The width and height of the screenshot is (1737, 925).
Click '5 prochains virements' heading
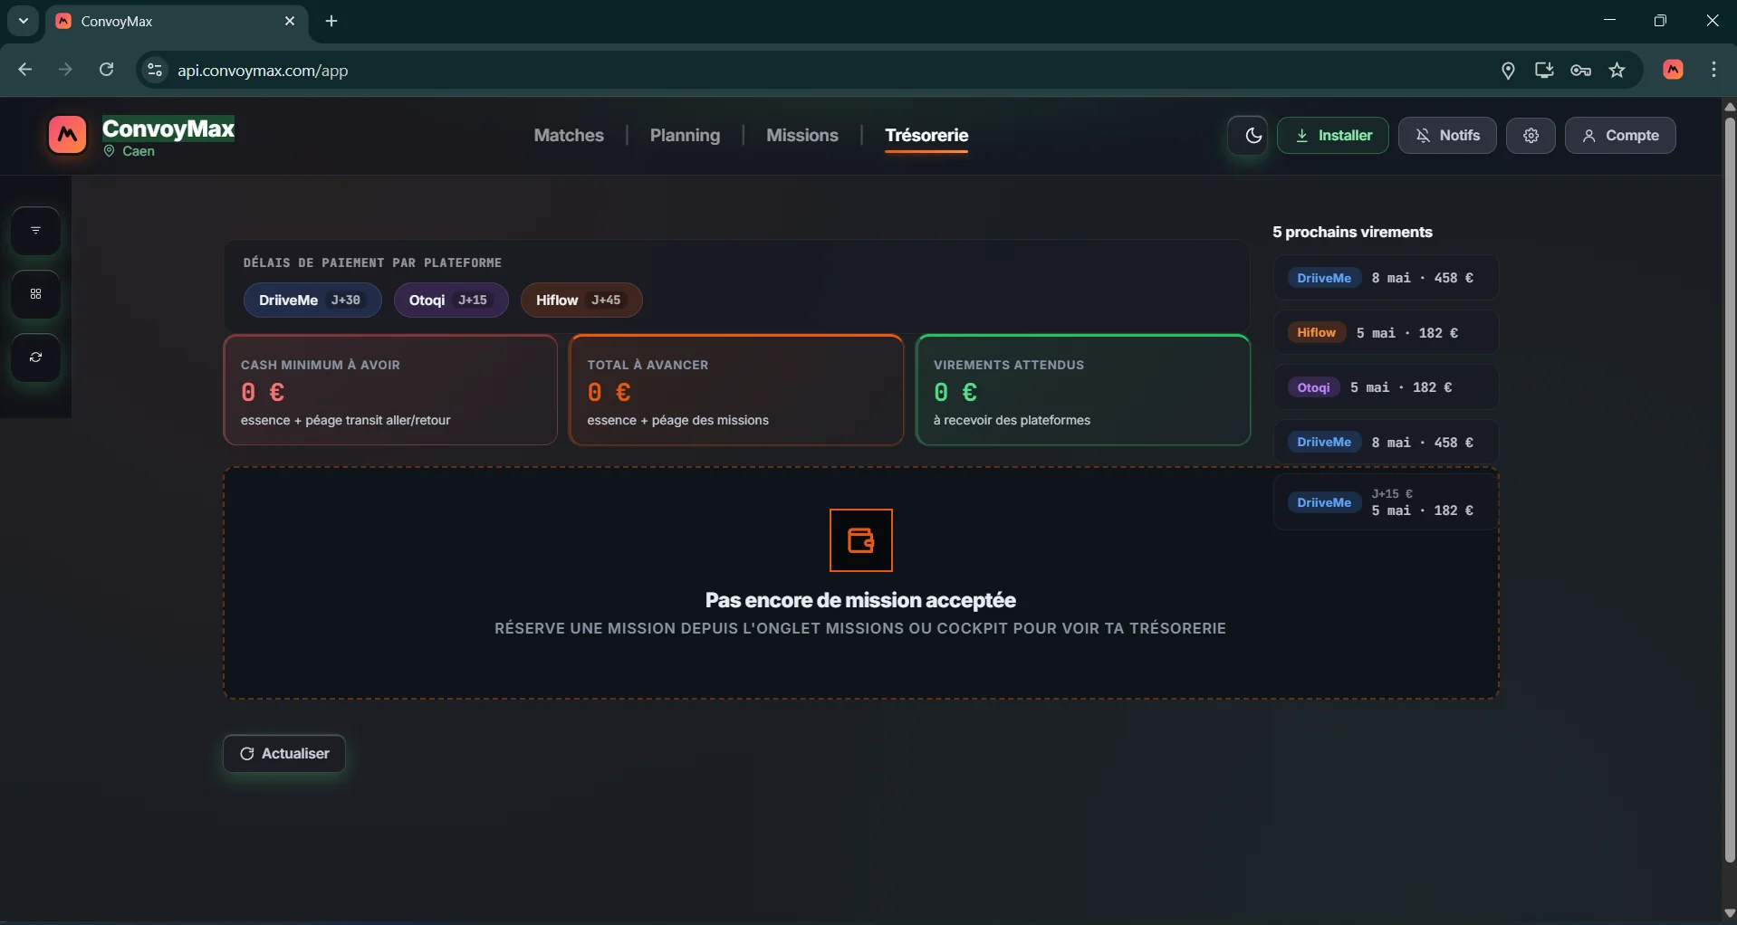coord(1352,232)
